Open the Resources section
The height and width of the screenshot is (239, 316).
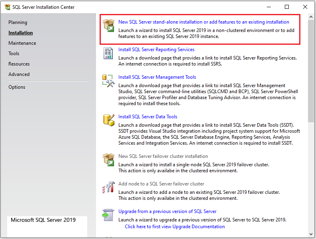pyautogui.click(x=19, y=64)
